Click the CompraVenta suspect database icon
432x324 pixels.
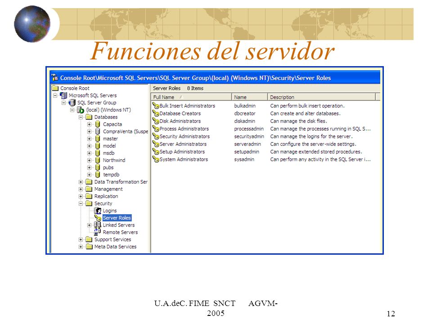pos(98,131)
